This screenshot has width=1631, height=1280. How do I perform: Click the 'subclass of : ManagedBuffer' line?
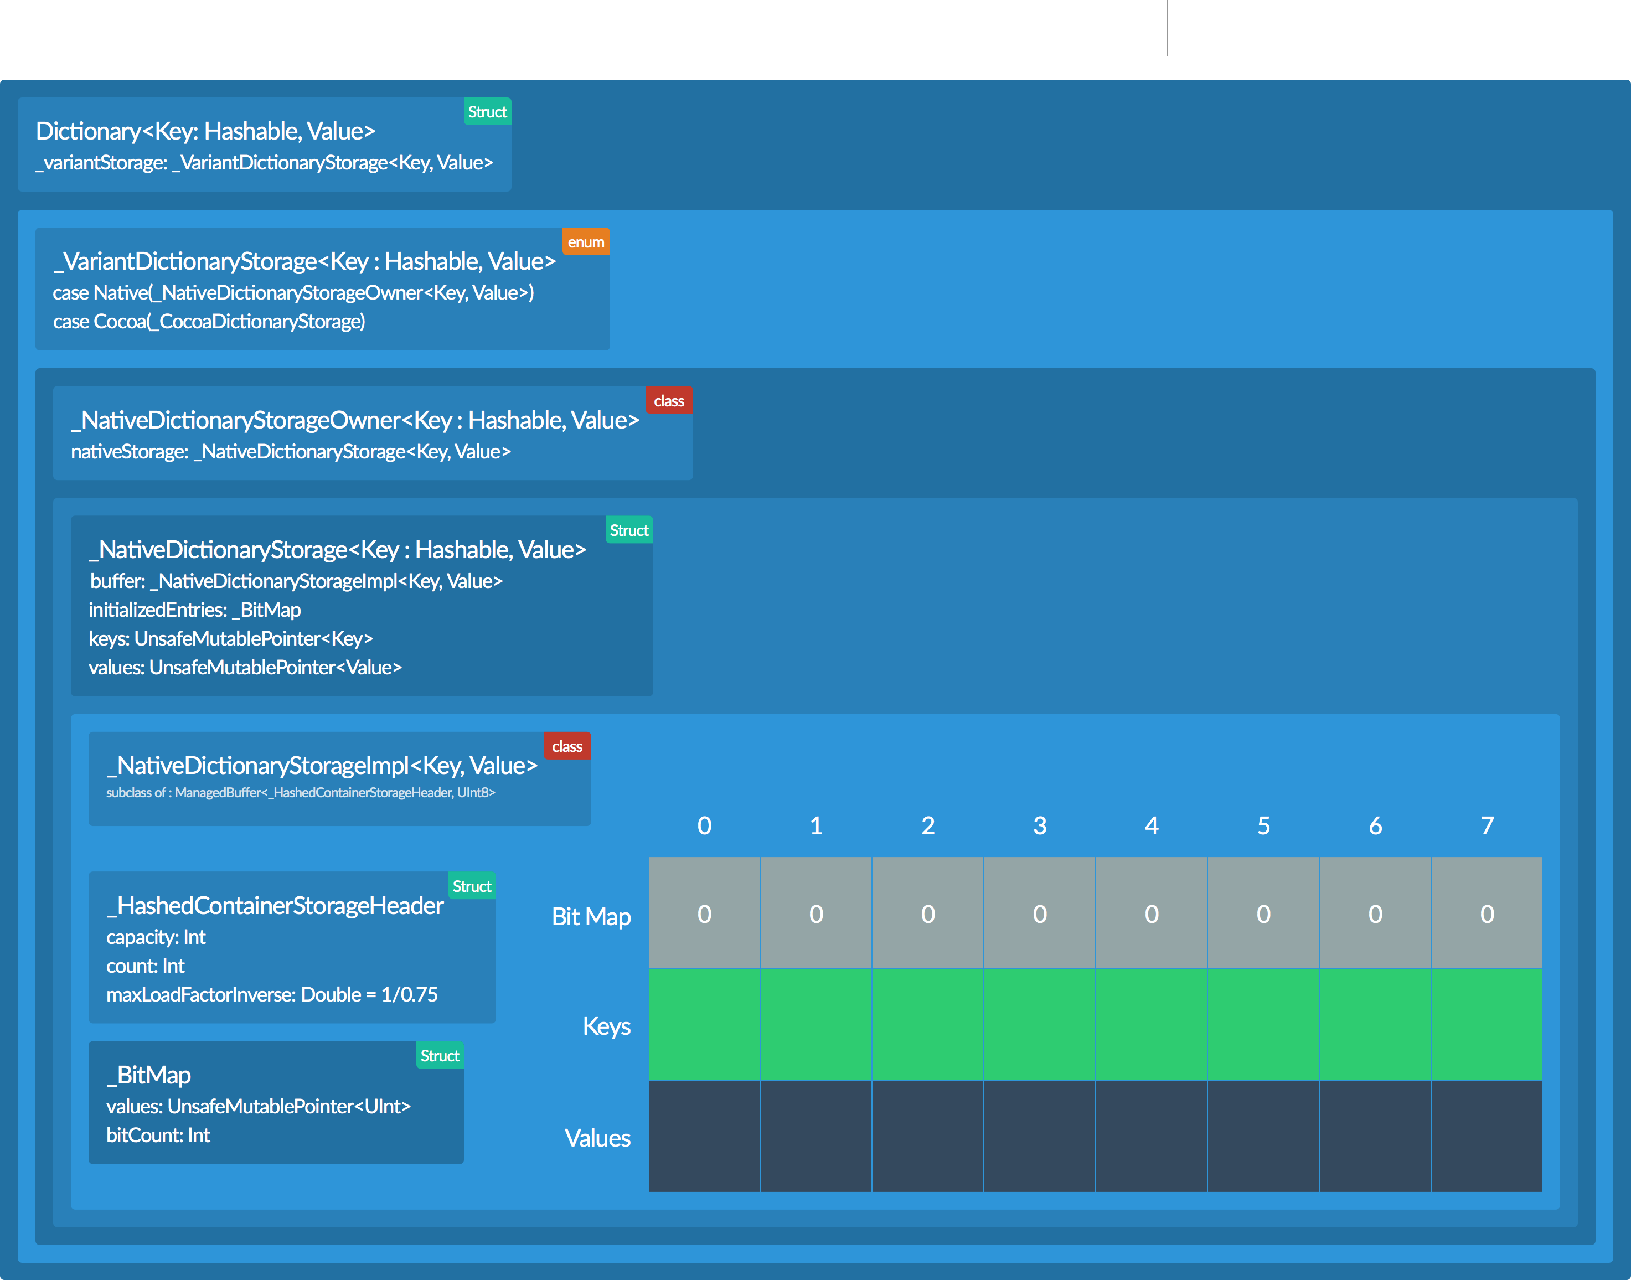pyautogui.click(x=301, y=793)
